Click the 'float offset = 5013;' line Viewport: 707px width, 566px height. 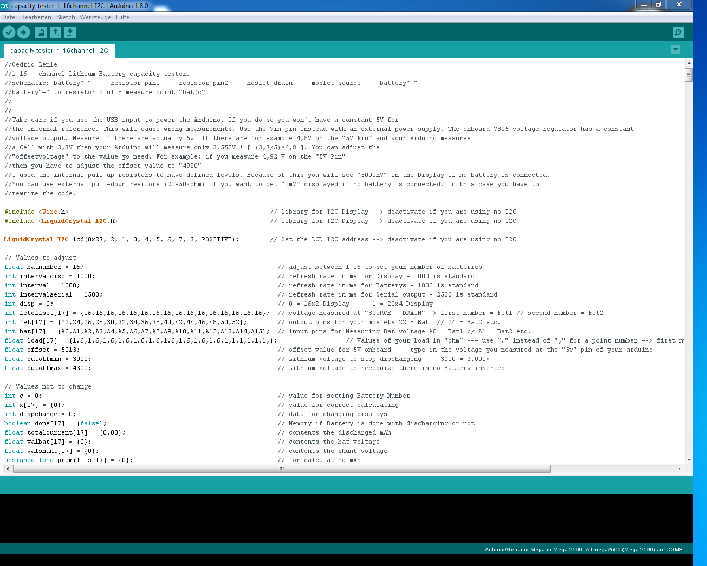[x=42, y=350]
